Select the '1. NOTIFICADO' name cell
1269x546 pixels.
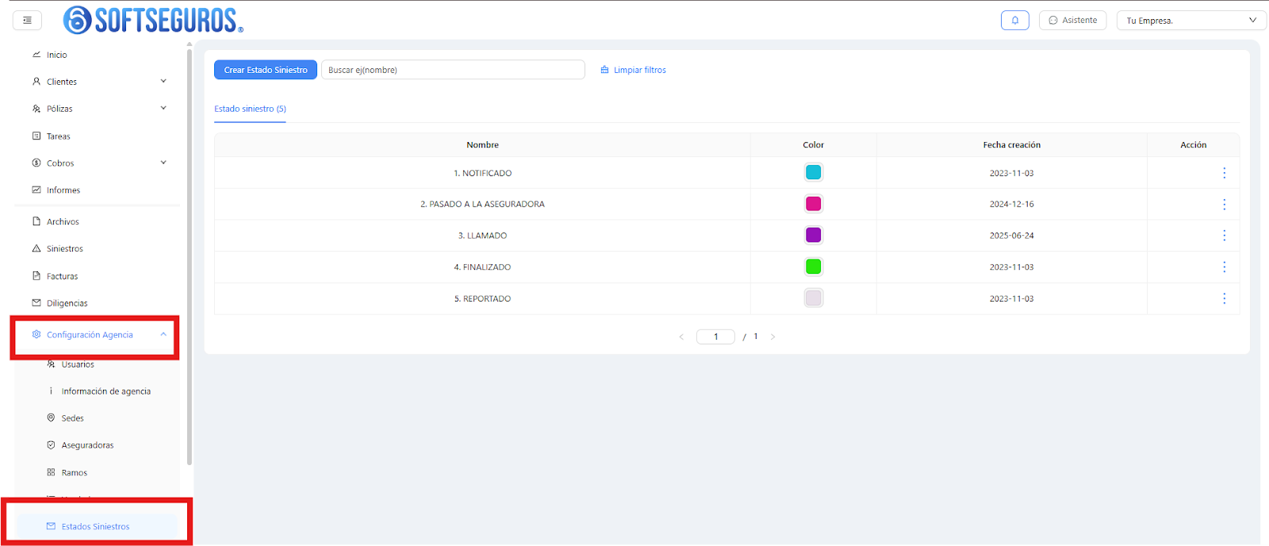[x=482, y=173]
